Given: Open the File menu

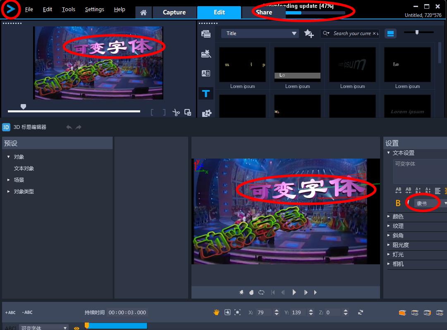Looking at the screenshot, I should [29, 9].
